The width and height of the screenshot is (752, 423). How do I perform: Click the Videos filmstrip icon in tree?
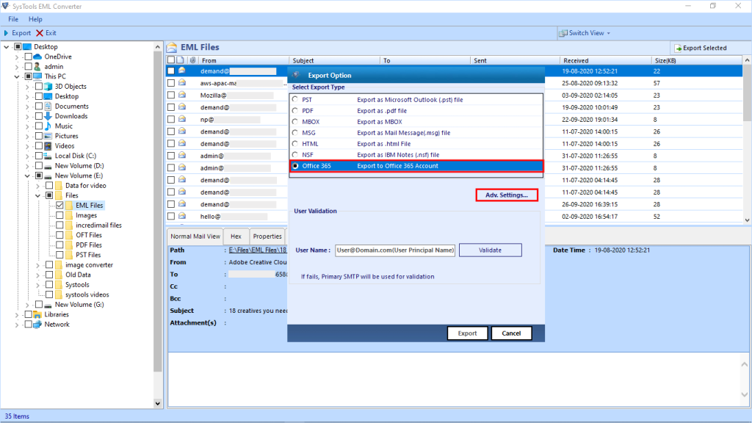coord(48,146)
